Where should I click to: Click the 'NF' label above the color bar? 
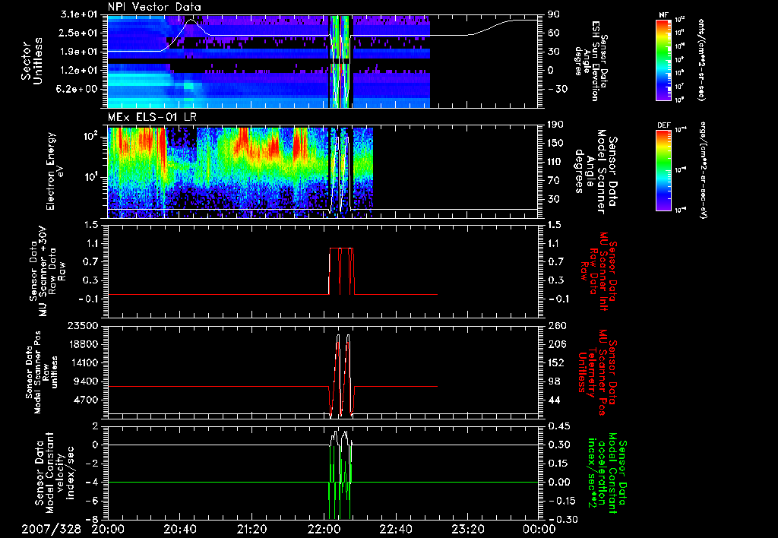[664, 15]
